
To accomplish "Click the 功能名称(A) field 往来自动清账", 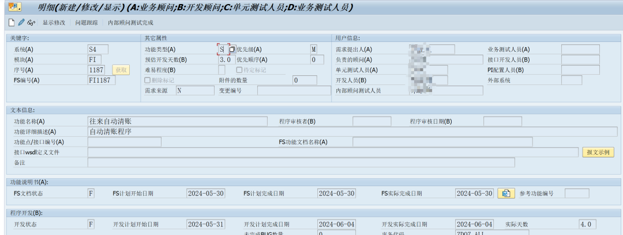I will click(178, 121).
